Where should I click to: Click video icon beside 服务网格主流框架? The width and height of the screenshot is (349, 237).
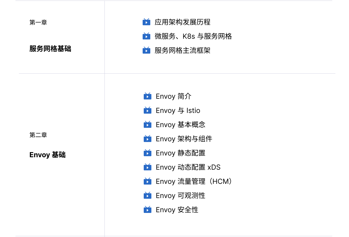point(146,50)
